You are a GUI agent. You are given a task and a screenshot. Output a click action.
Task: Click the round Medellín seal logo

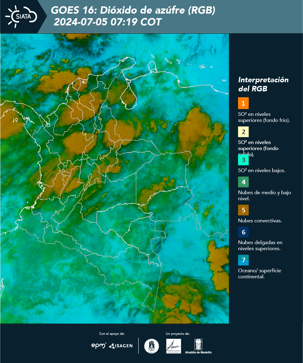click(152, 346)
